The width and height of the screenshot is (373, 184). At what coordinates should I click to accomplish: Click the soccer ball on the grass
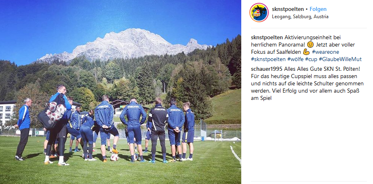pos(114,157)
